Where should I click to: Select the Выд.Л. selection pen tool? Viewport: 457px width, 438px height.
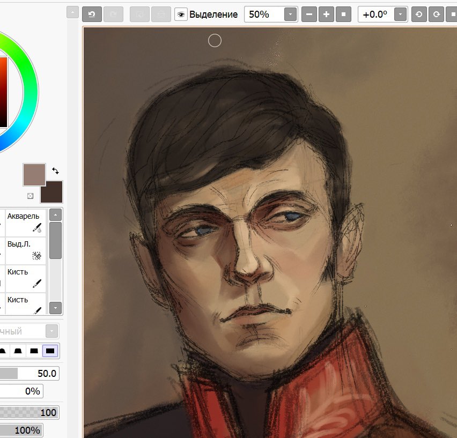click(26, 251)
